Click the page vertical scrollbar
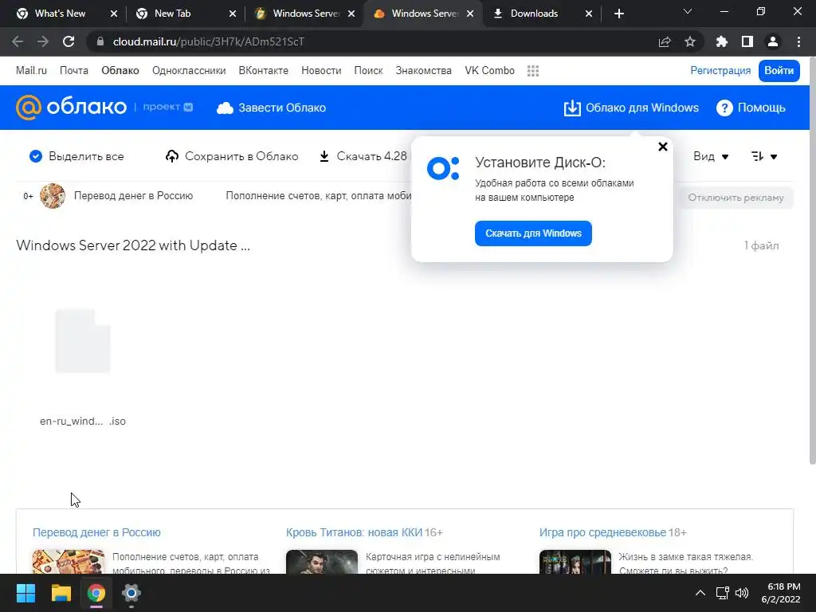 [x=812, y=261]
